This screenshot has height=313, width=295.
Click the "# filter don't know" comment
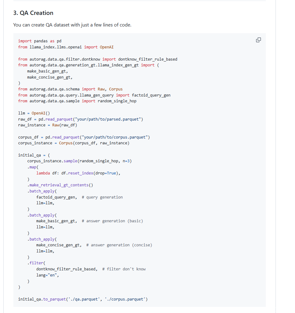[x=124, y=269]
